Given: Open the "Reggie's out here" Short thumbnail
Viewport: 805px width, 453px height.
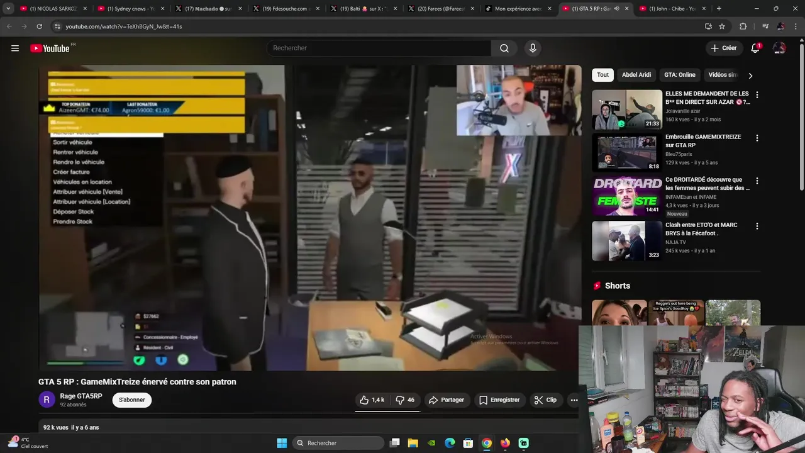Looking at the screenshot, I should pos(676,313).
